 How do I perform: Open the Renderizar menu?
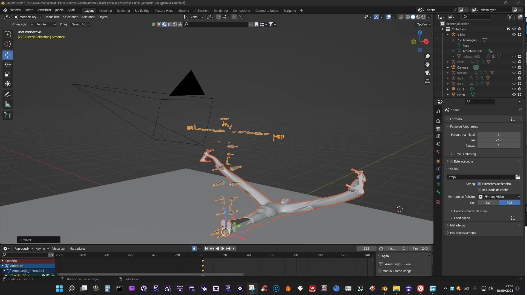pyautogui.click(x=44, y=10)
